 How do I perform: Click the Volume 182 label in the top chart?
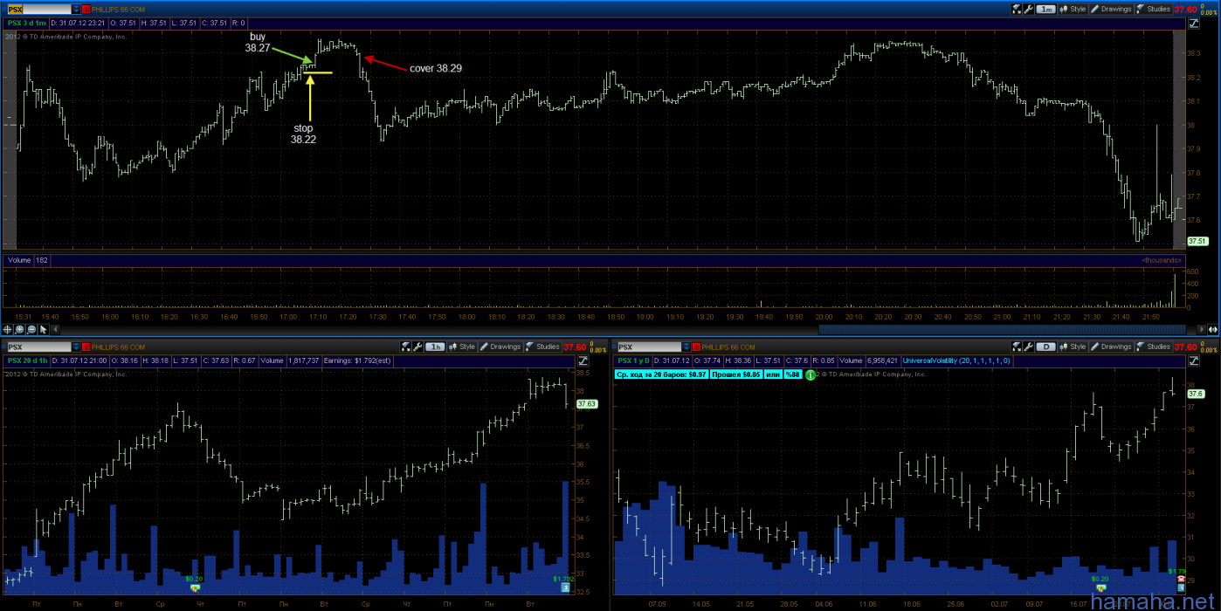click(28, 260)
